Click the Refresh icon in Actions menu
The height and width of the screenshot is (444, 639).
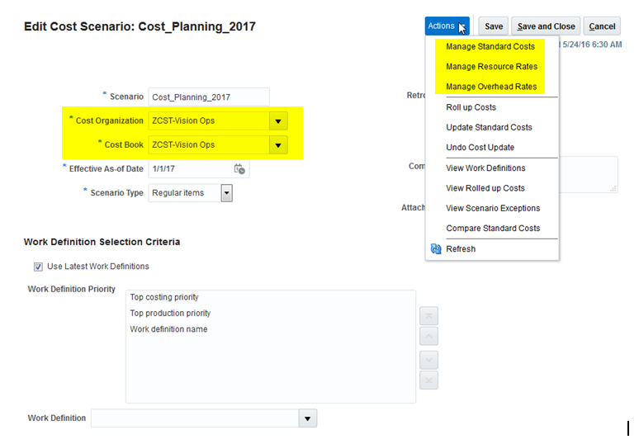(437, 249)
